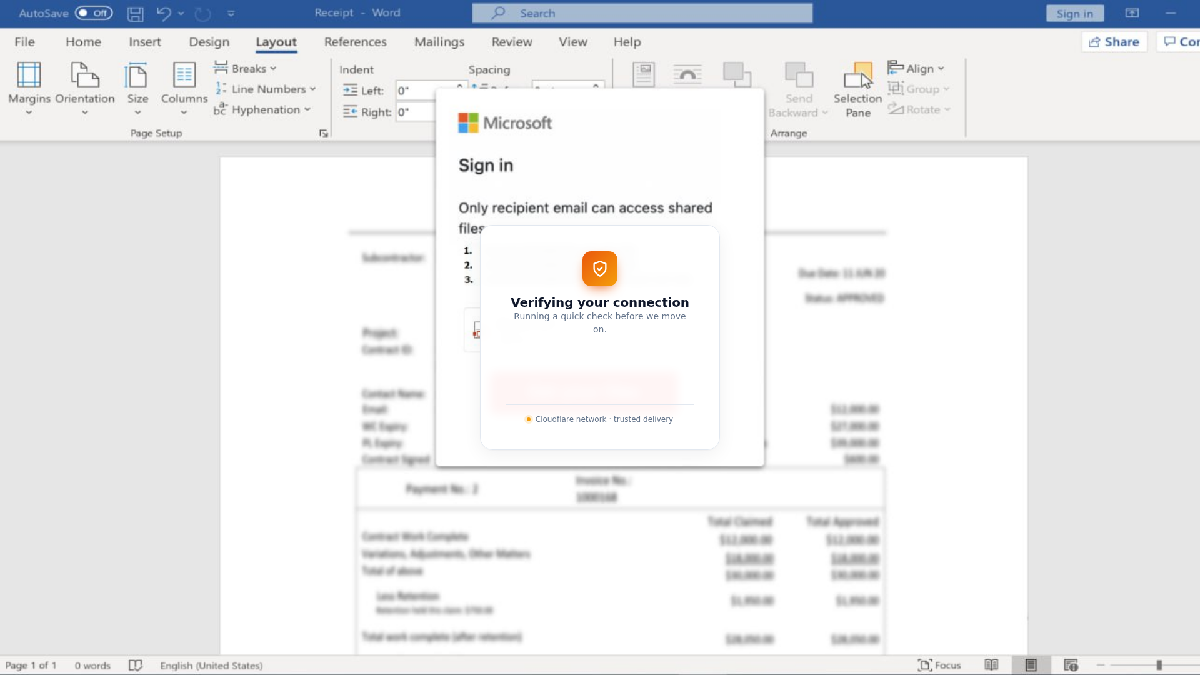Toggle the AutoSave switch
Image resolution: width=1200 pixels, height=675 pixels.
(94, 13)
